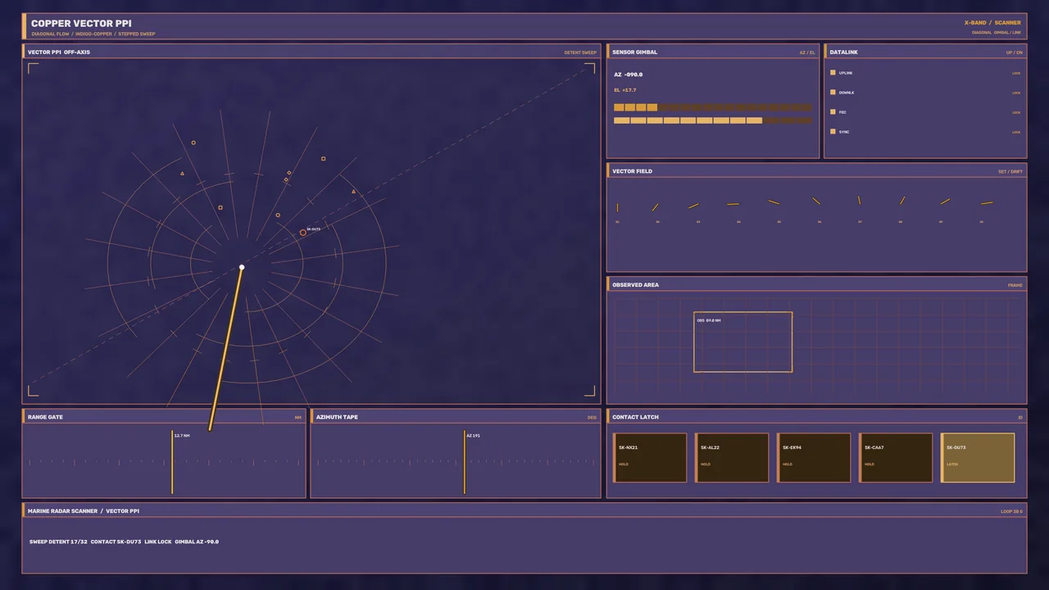Click the DETENT SWEEP label in the PPI header
The height and width of the screenshot is (590, 1049).
[x=580, y=52]
